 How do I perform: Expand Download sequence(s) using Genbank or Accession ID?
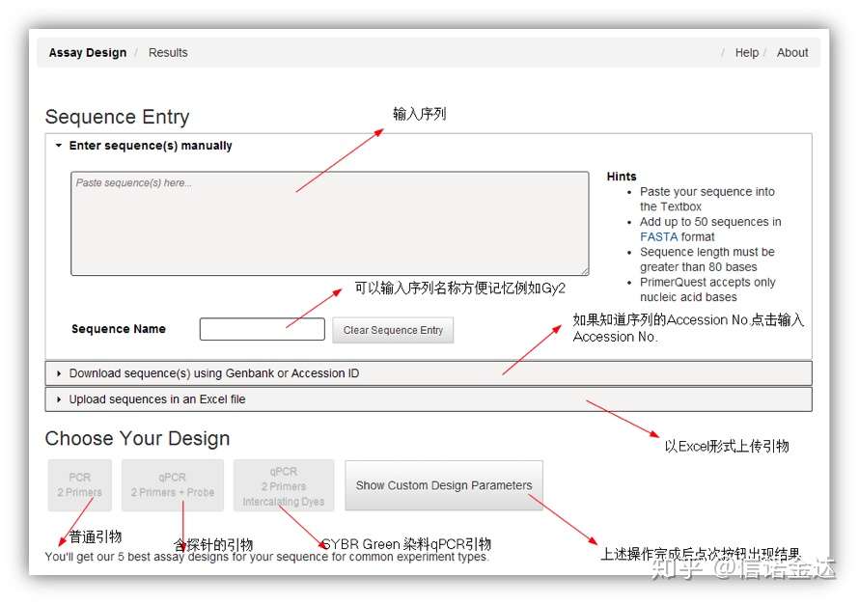click(429, 373)
